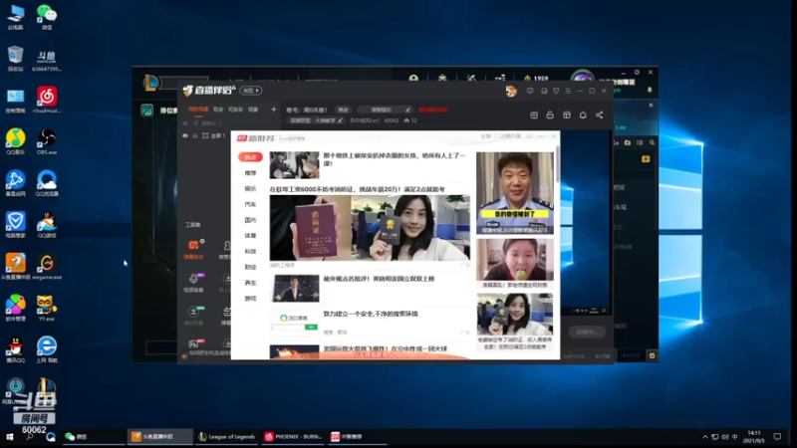The image size is (797, 448).
Task: Open the Tencent QQ penguin desktop shortcut
Action: click(16, 349)
